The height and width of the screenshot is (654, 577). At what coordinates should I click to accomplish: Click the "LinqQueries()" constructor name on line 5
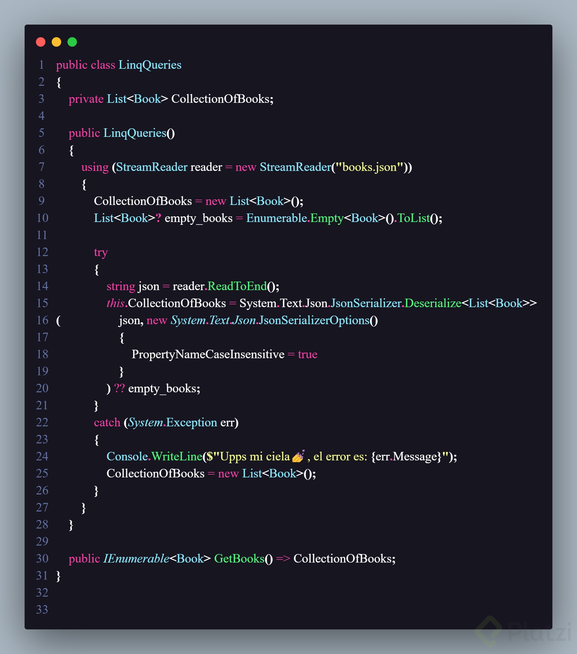[139, 133]
